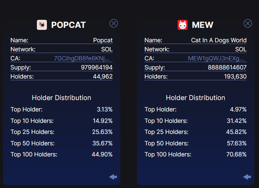
Task: Click the MEW card title
Action: (202, 25)
